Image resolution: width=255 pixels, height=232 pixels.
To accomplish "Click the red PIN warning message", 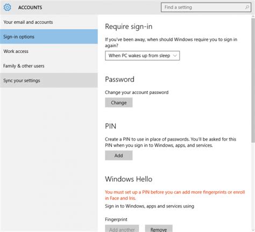I will point(175,195).
